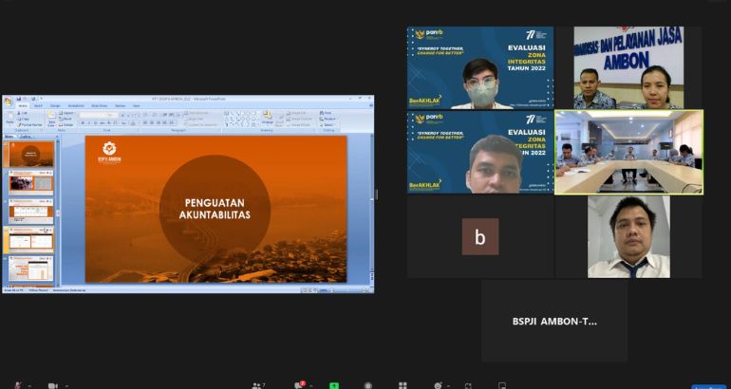Select the BSPJI AMBON participant tile
The image size is (731, 389).
554,321
